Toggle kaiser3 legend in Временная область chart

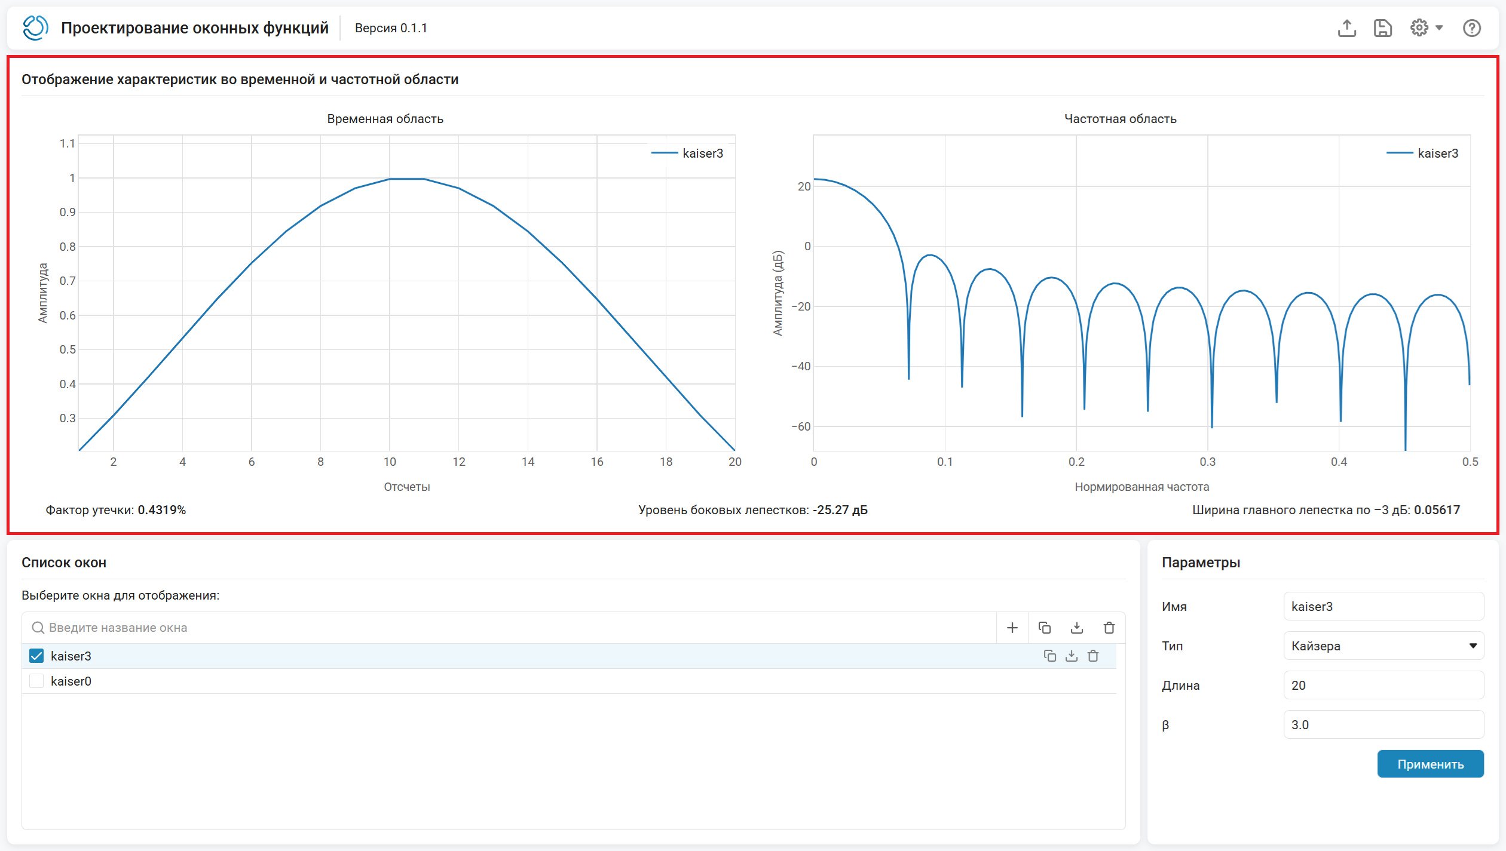pos(687,153)
